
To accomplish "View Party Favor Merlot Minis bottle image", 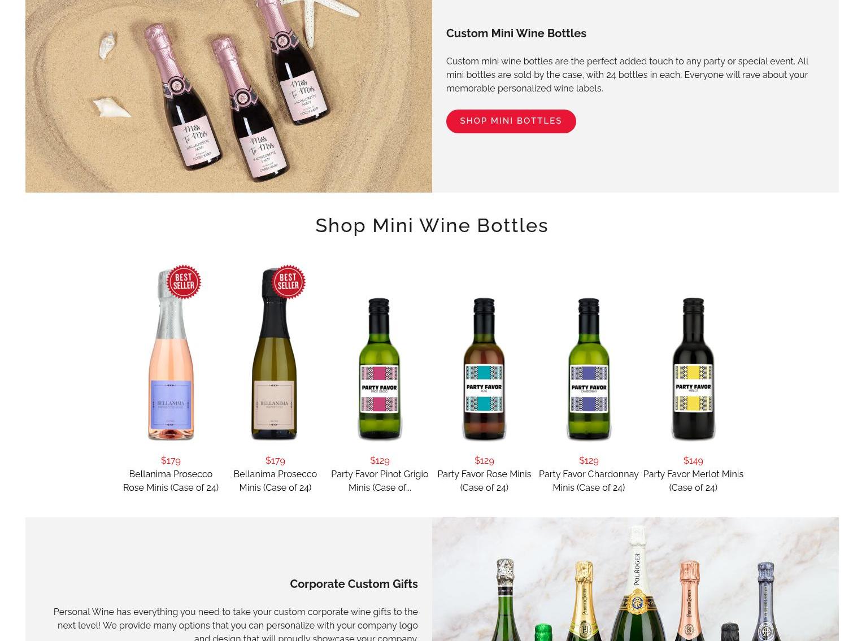I will (x=693, y=369).
